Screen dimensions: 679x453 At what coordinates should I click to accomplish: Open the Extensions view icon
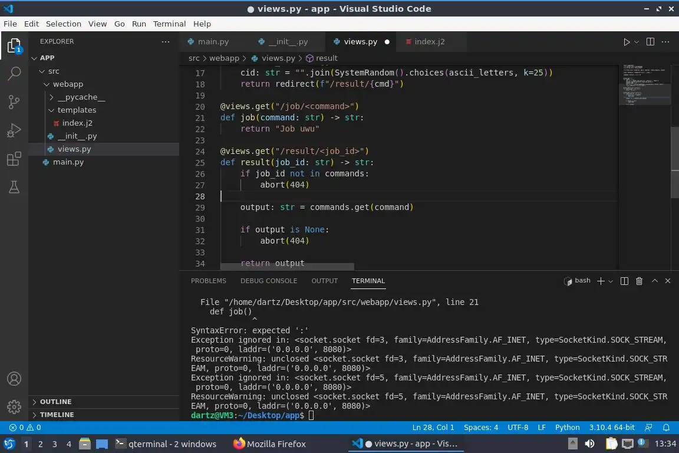click(14, 159)
